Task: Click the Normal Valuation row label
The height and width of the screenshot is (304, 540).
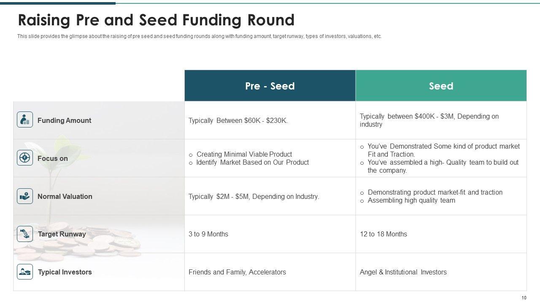Action: point(65,196)
